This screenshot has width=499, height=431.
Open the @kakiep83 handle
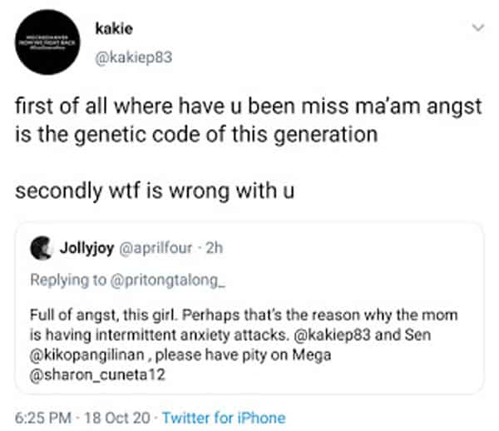[134, 57]
